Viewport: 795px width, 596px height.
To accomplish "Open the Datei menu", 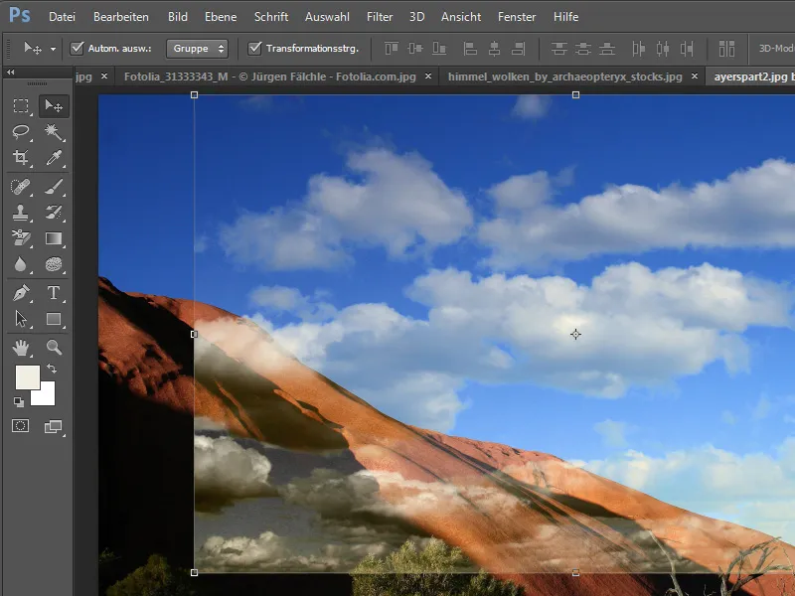I will (62, 17).
